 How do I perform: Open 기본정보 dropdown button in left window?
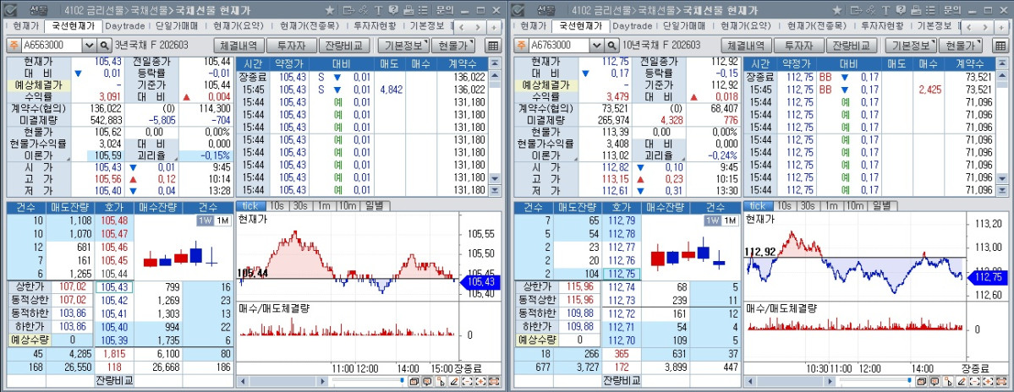click(404, 46)
